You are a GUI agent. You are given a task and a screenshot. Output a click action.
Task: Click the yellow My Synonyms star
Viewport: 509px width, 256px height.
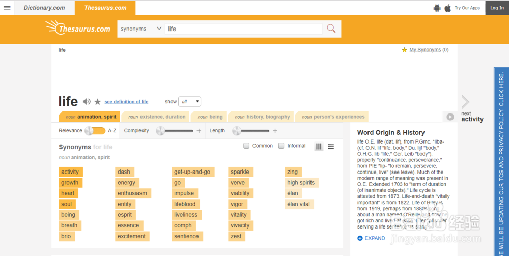coord(404,50)
